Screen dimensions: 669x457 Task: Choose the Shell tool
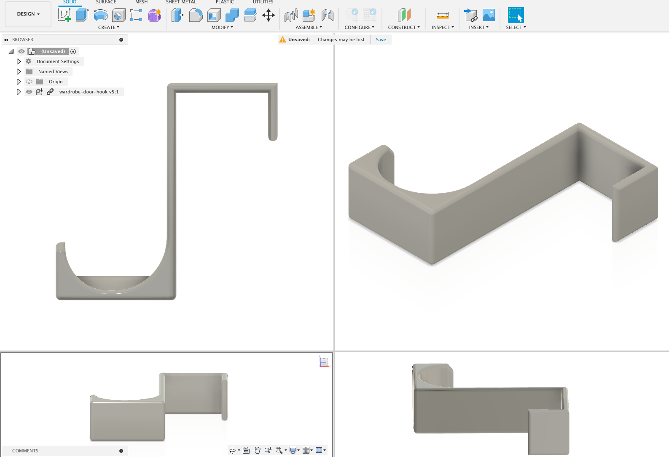tap(214, 16)
